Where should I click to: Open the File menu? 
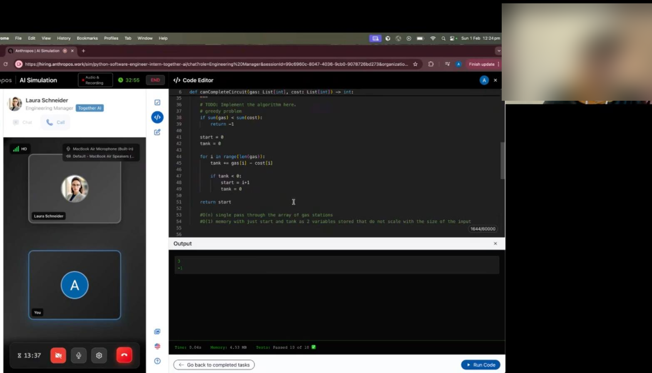click(18, 38)
